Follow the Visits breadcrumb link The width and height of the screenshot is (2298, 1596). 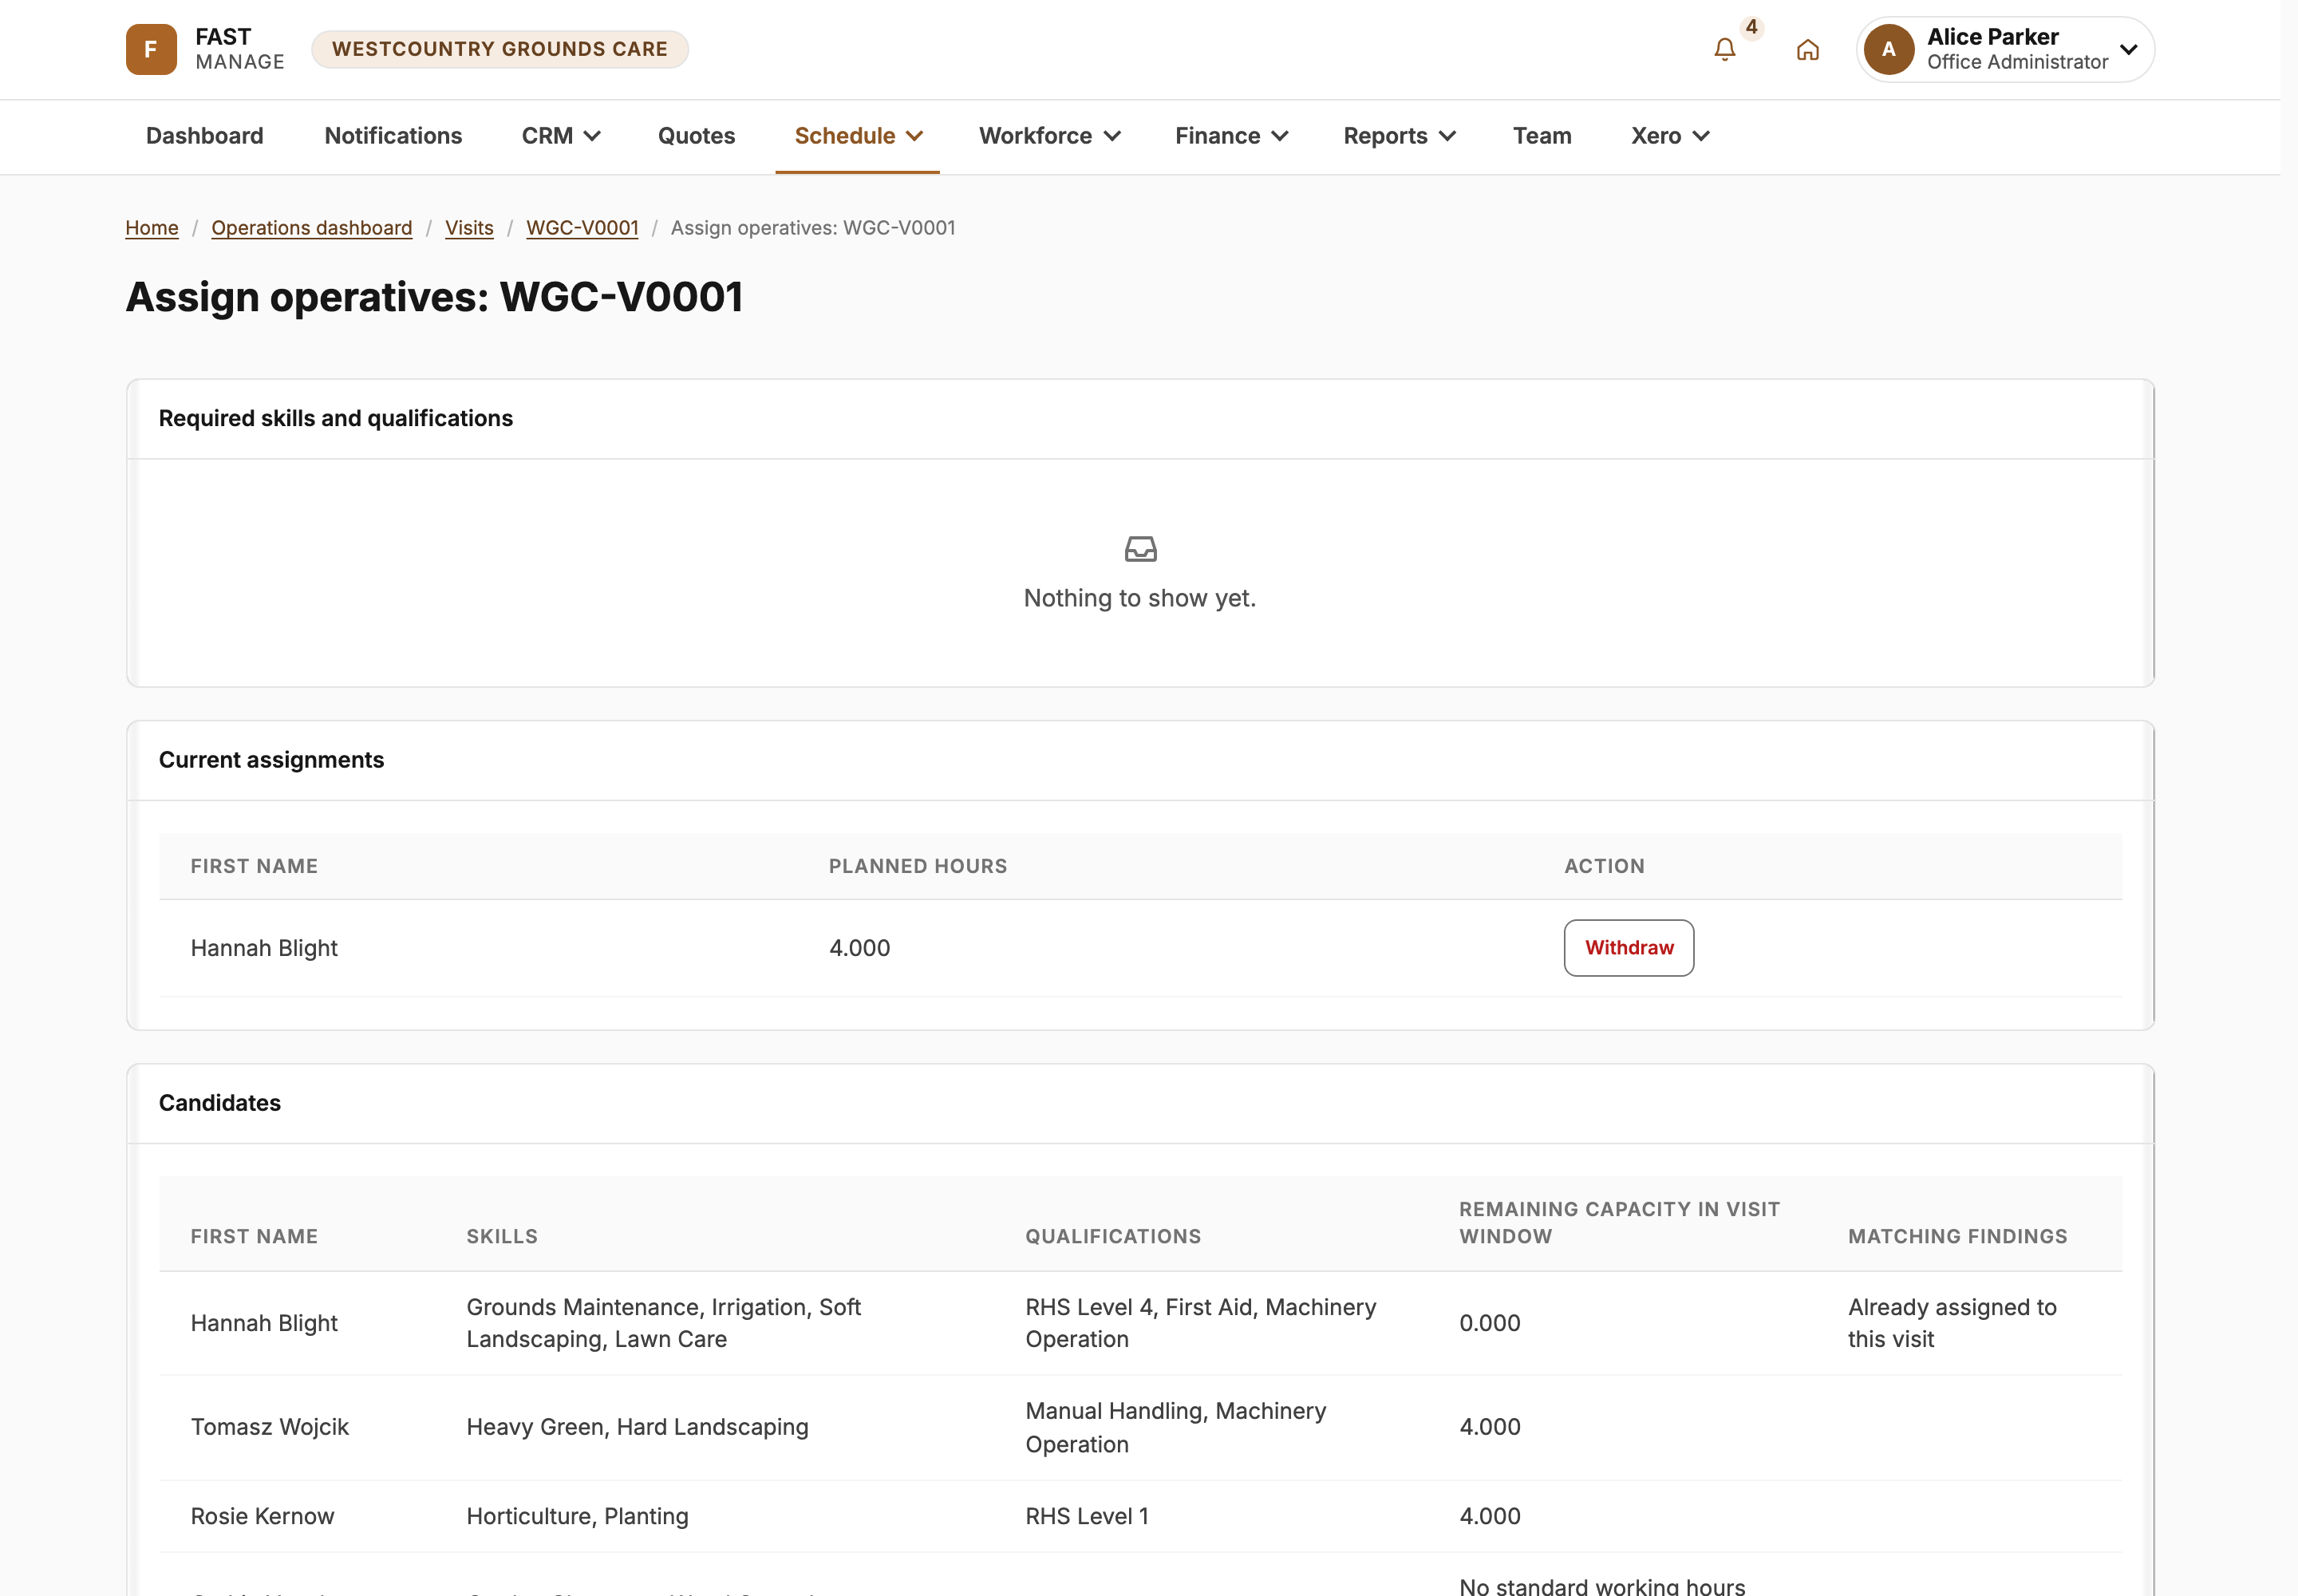pos(469,228)
